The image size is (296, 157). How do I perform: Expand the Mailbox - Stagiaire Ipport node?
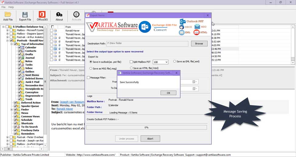coord(7,34)
